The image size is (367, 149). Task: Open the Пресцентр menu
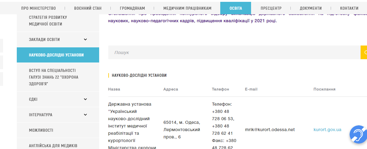(271, 8)
